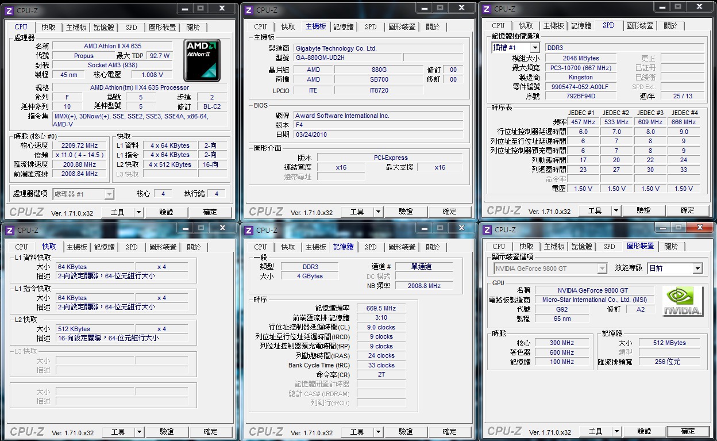
Task: Click the command rate value 2T
Action: click(381, 374)
